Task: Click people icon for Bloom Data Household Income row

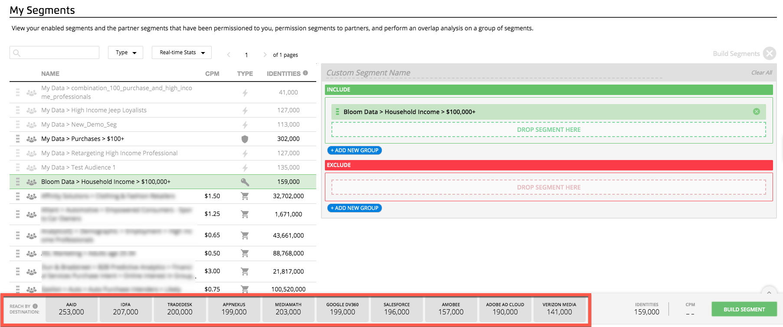Action: (x=31, y=182)
